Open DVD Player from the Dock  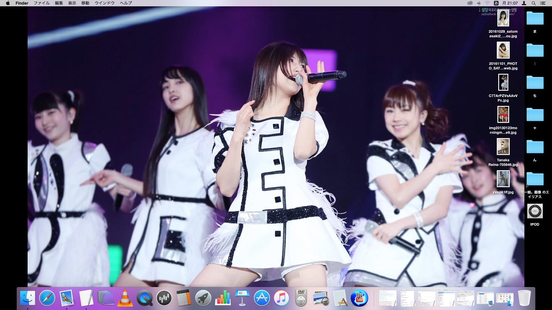coord(301,298)
